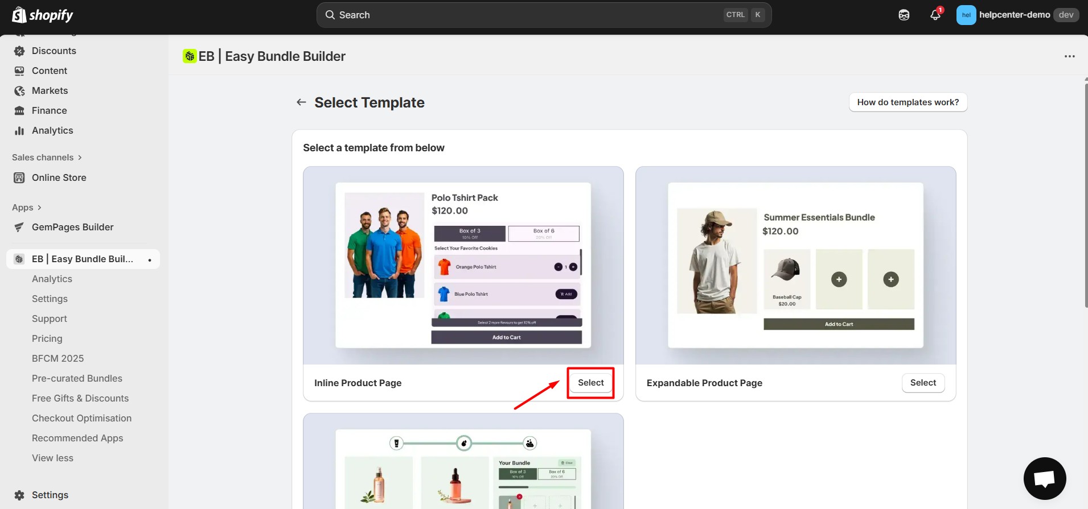The image size is (1088, 509).
Task: Click the Expandable Product Page preview thumbnail
Action: pos(795,265)
